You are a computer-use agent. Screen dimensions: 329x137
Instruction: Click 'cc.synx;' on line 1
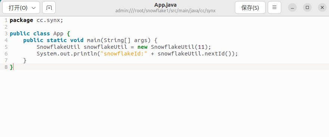pos(50,20)
